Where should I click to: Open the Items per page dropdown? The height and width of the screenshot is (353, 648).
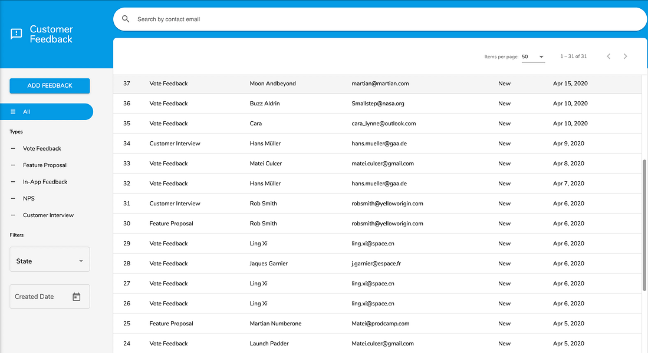533,56
